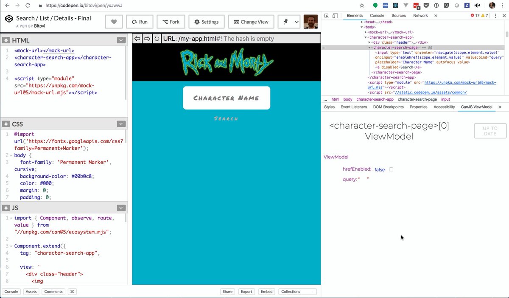The height and width of the screenshot is (298, 509).
Task: Collapse the character-search-page node
Action: coord(369,48)
